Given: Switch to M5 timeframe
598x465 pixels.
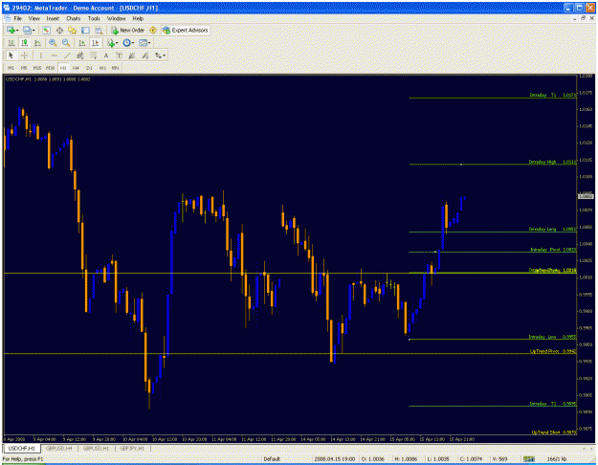Looking at the screenshot, I should [x=24, y=68].
